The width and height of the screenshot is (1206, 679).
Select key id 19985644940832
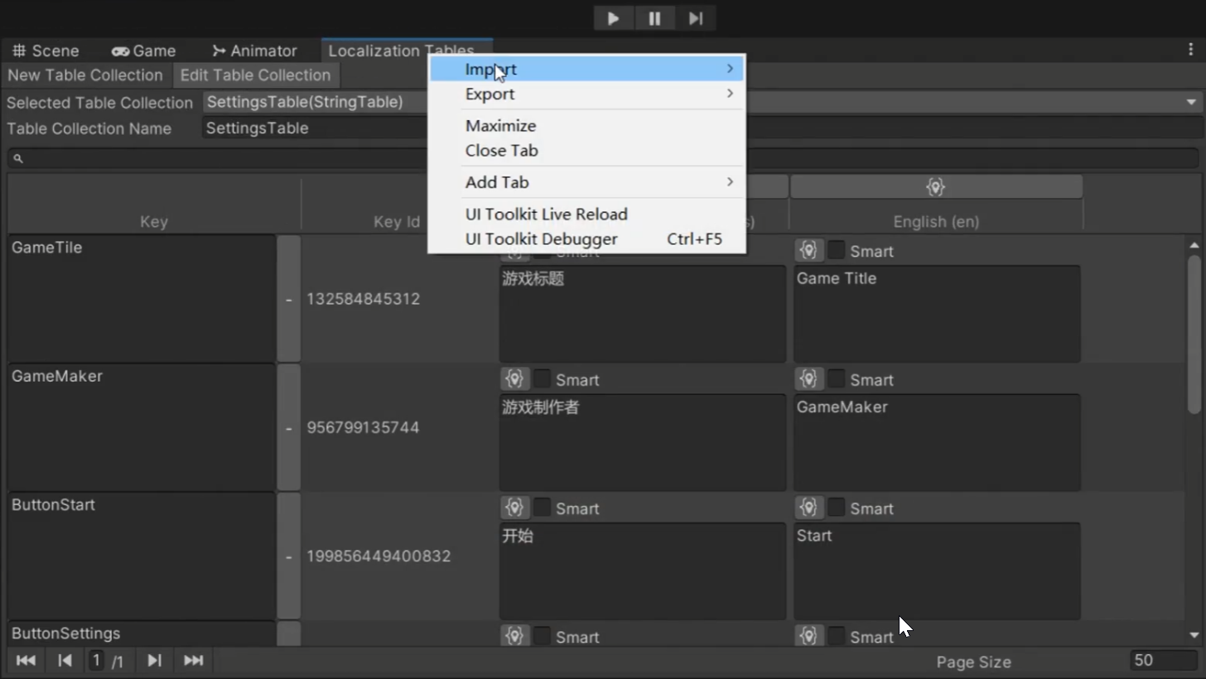tap(379, 556)
